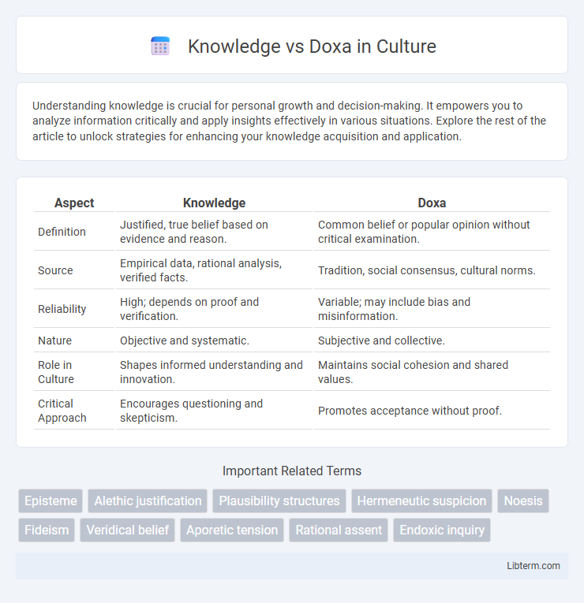Click 'Common belief or popular opinion' cell

432,232
